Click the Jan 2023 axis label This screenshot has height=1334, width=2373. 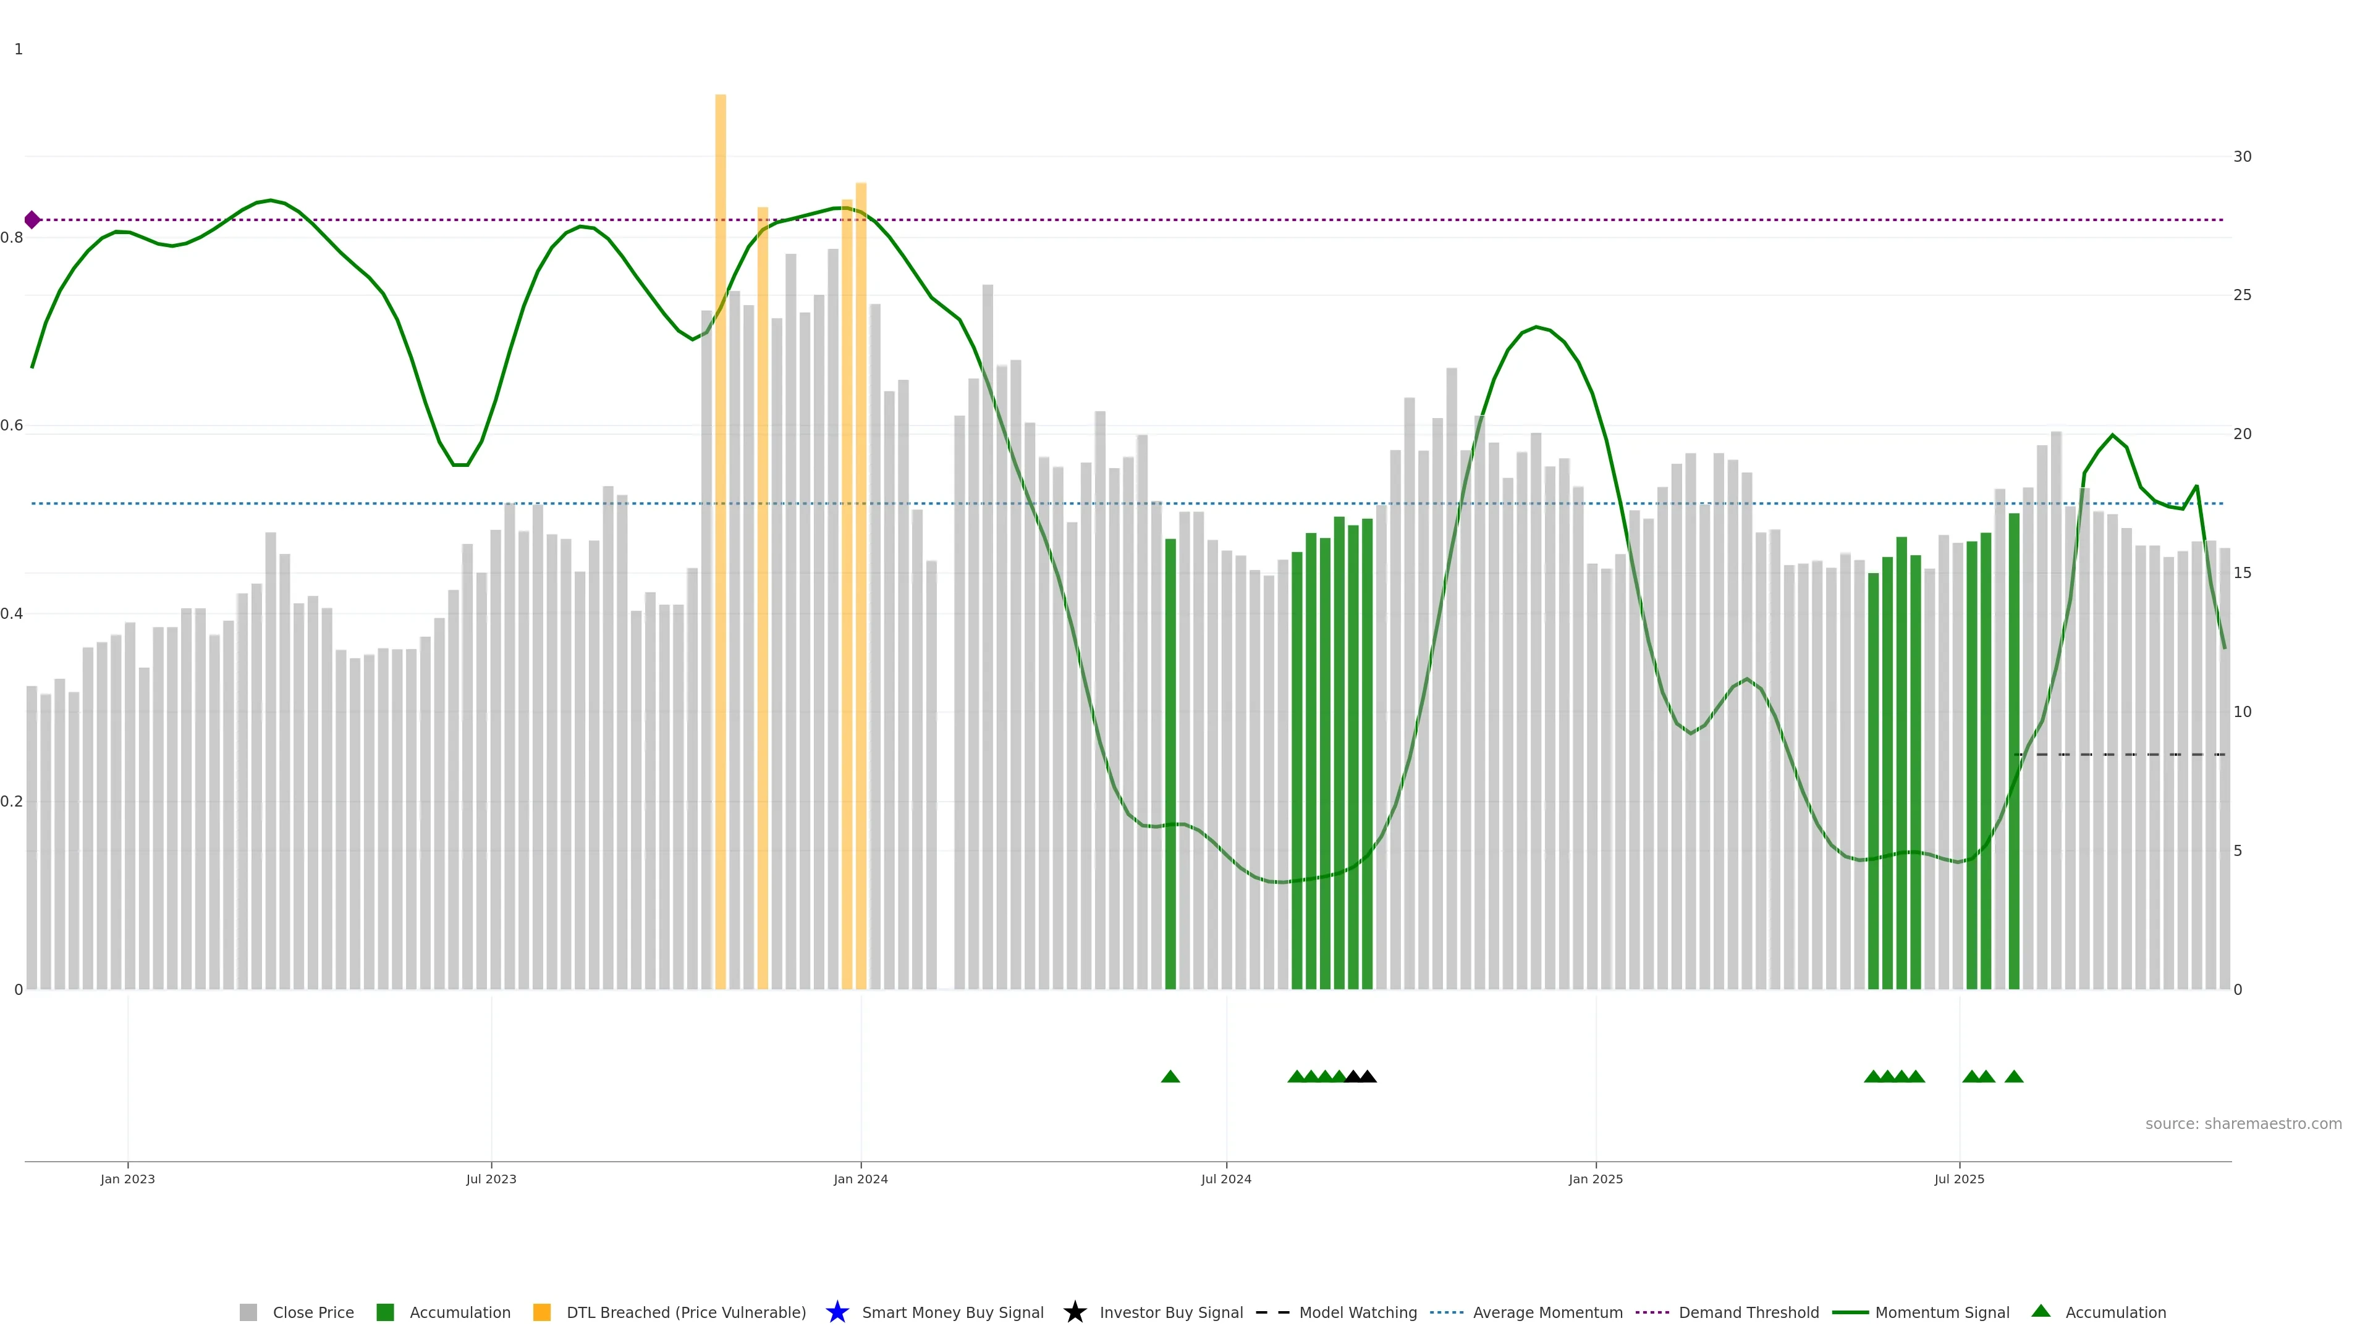[x=128, y=1178]
